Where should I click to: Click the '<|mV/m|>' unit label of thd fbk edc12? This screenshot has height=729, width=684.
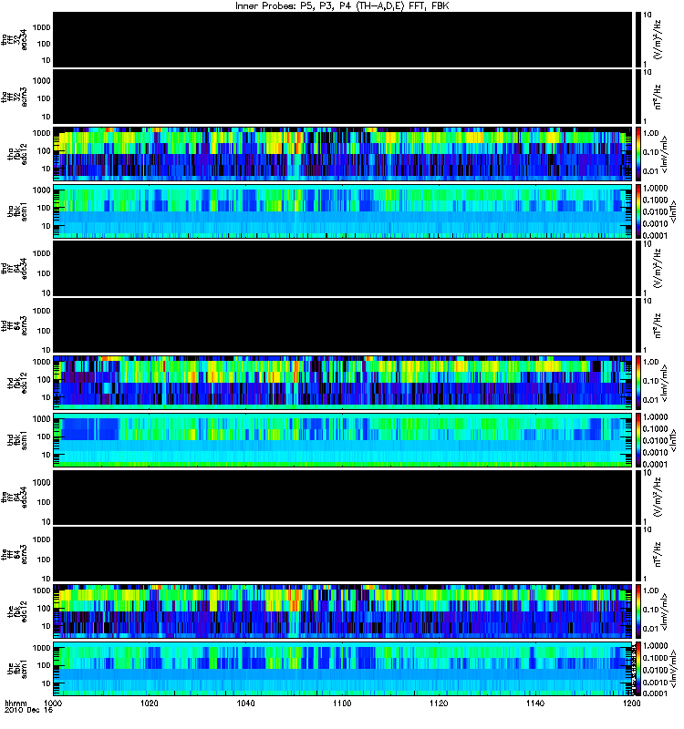pyautogui.click(x=665, y=383)
